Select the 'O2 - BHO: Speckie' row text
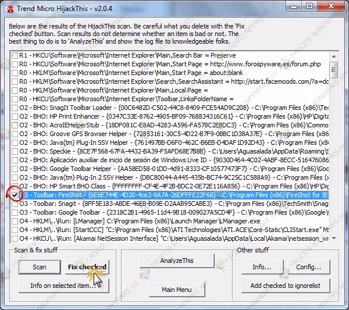Viewport: 349px width, 310px height. point(174,151)
